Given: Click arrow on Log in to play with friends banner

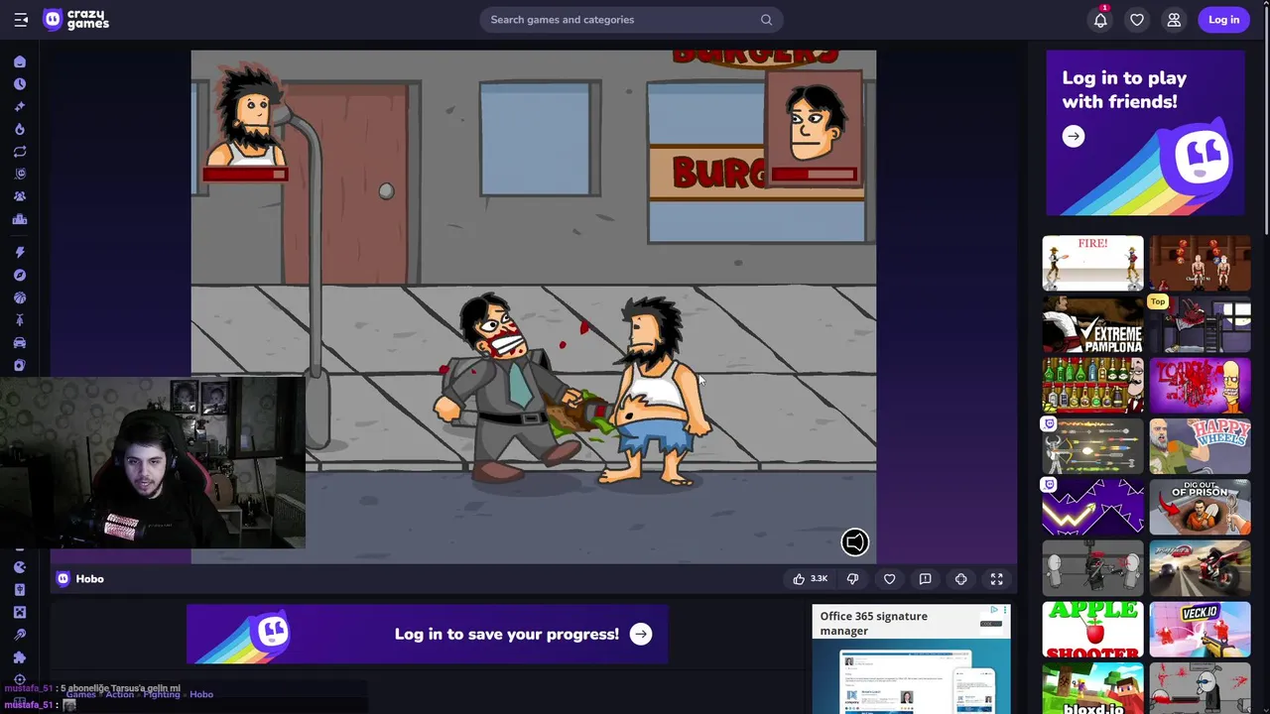Looking at the screenshot, I should pos(1074,137).
